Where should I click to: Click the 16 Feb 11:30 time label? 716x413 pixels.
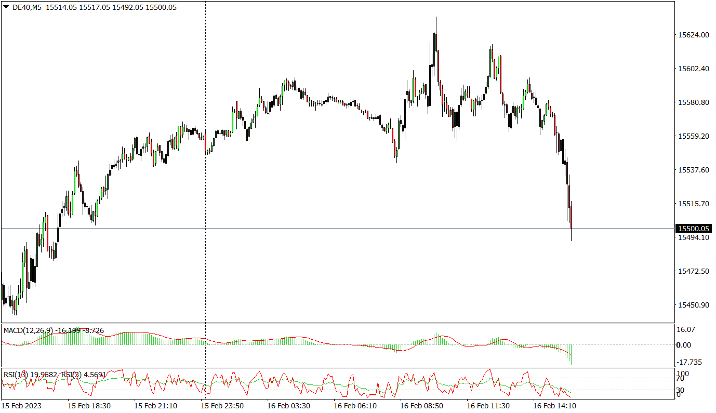pos(488,406)
